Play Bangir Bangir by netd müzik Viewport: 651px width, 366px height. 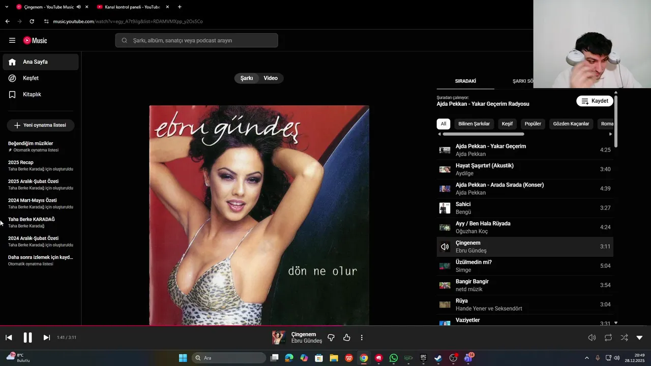(x=525, y=285)
